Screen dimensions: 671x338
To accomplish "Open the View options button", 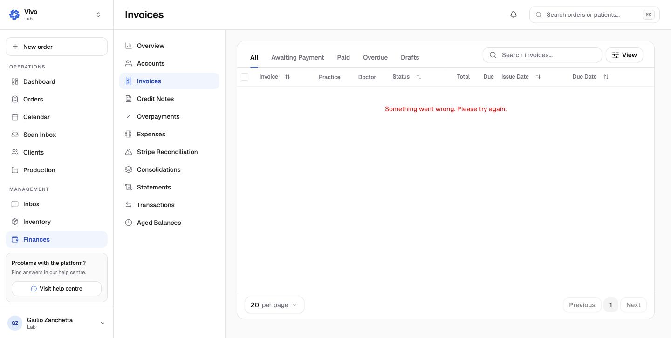I will [624, 55].
